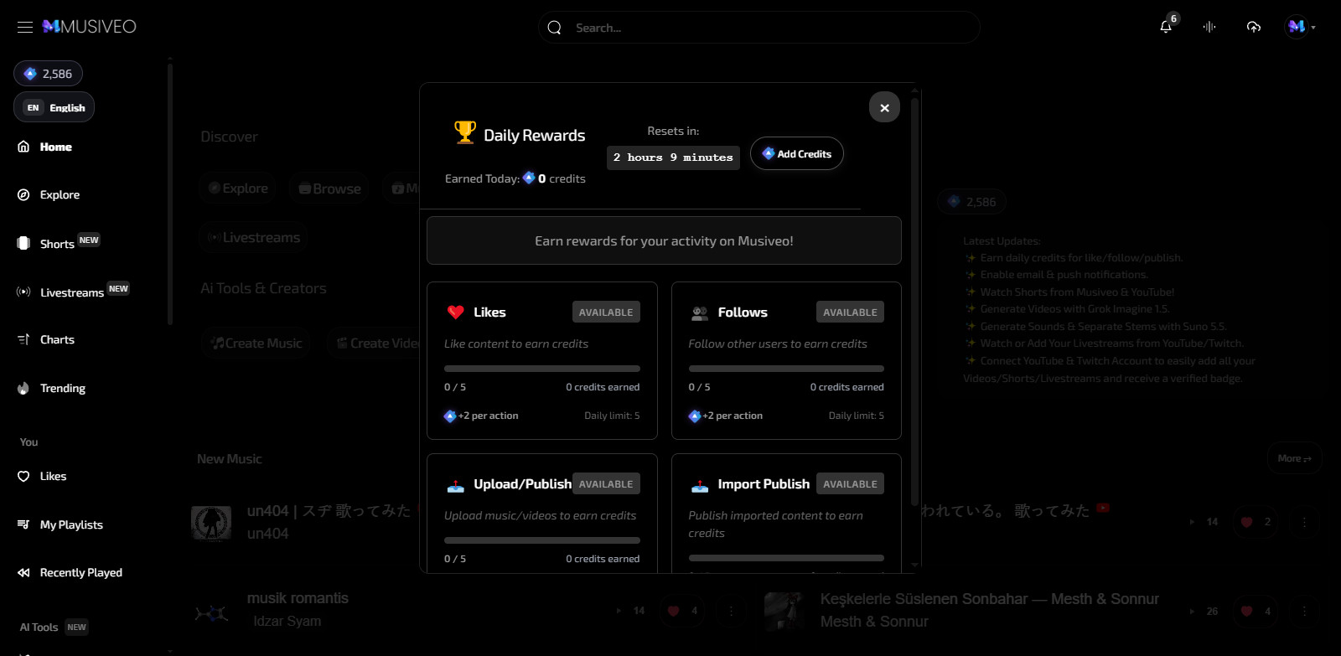Click the Upload/Publish card progress bar
The image size is (1341, 656).
pyautogui.click(x=542, y=540)
